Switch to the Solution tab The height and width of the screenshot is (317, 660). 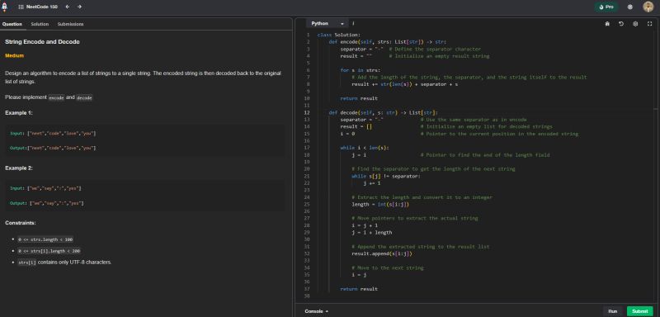(x=40, y=24)
